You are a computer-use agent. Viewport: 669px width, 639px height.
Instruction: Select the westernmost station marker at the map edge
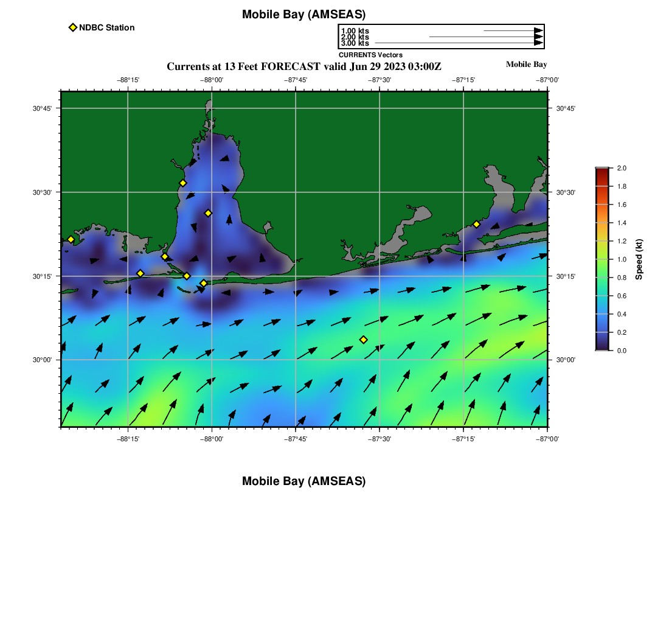coord(71,239)
